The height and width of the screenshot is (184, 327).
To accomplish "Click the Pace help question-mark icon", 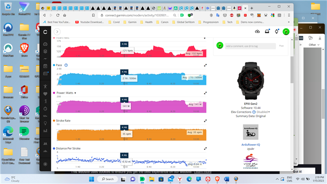I will pos(66,65).
